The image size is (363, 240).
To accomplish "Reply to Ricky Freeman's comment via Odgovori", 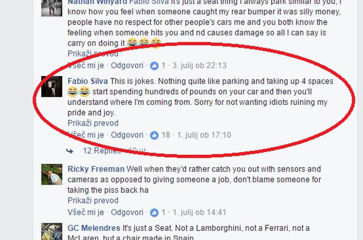I will pyautogui.click(x=127, y=212).
